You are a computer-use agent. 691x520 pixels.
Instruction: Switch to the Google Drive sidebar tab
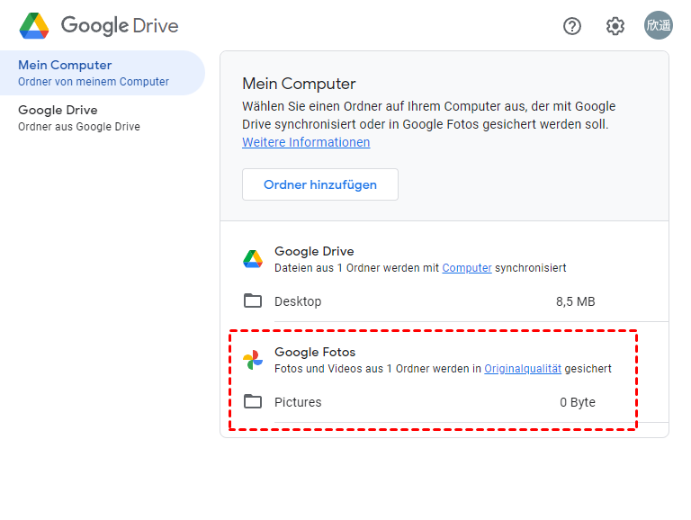[79, 118]
